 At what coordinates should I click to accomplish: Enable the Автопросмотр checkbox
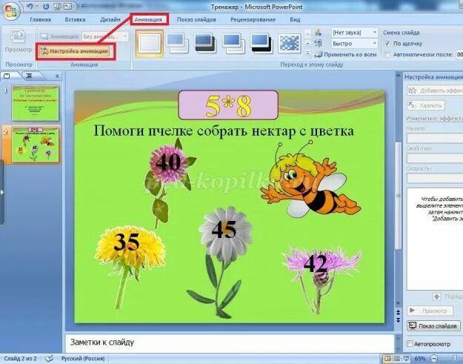pos(410,344)
